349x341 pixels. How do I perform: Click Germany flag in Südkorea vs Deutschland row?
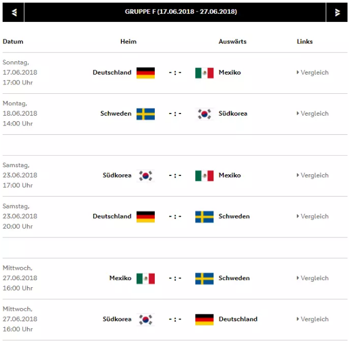(204, 320)
